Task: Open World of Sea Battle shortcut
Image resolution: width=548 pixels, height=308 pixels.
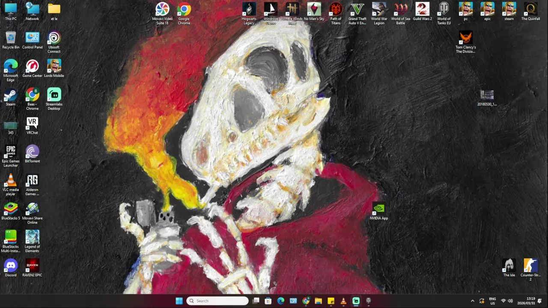Action: [401, 14]
